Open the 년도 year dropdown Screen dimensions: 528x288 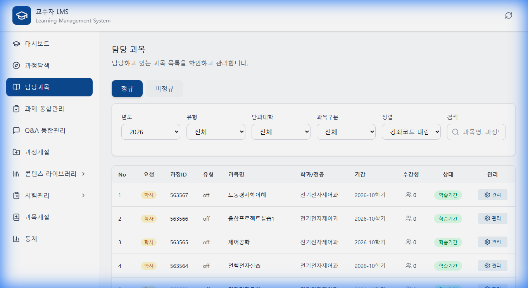pyautogui.click(x=150, y=132)
